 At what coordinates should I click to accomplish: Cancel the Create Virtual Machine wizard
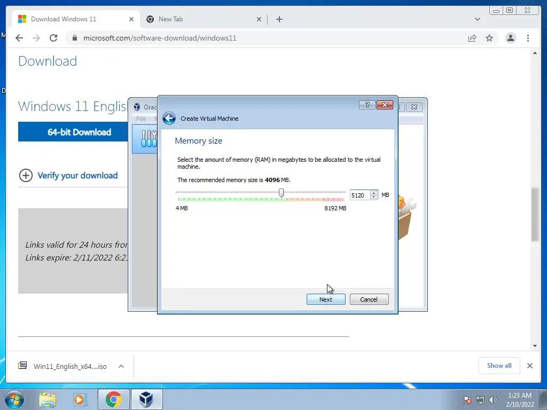click(369, 299)
